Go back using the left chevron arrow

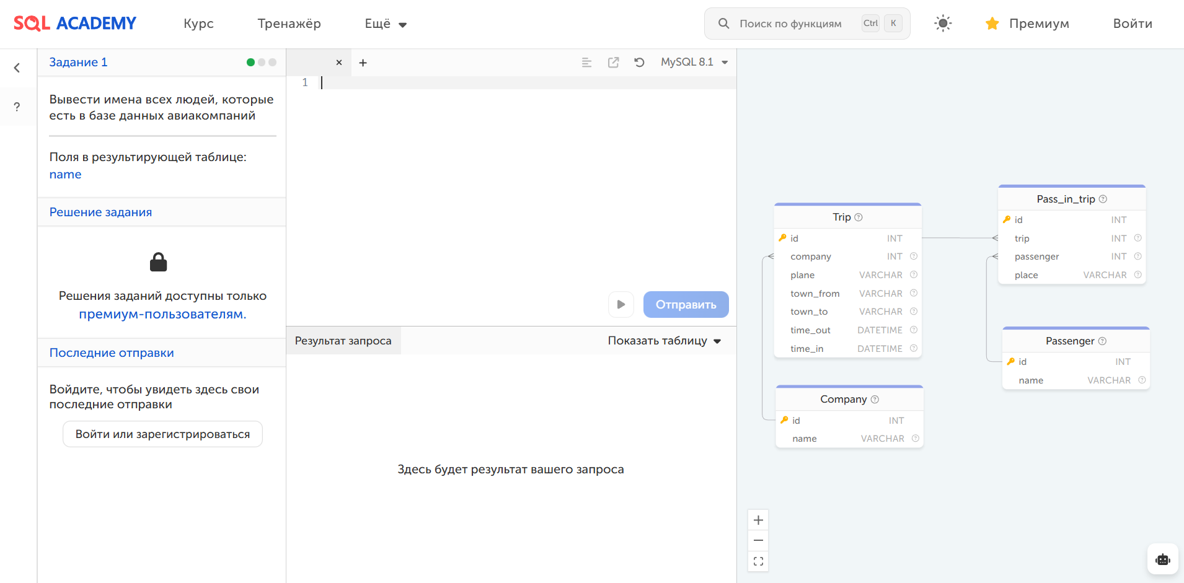tap(17, 68)
